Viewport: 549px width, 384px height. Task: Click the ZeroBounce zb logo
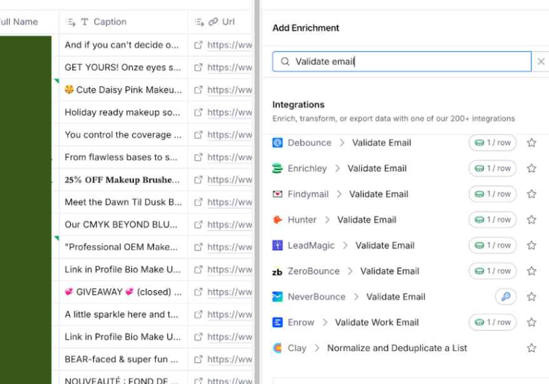click(x=277, y=271)
